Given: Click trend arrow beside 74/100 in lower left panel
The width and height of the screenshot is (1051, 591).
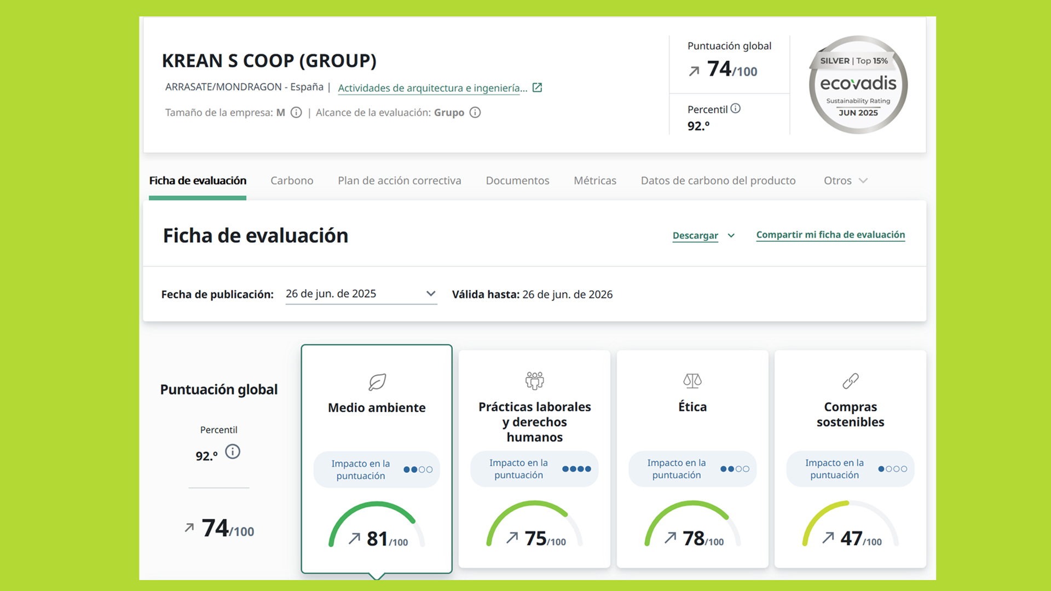Looking at the screenshot, I should click(189, 528).
